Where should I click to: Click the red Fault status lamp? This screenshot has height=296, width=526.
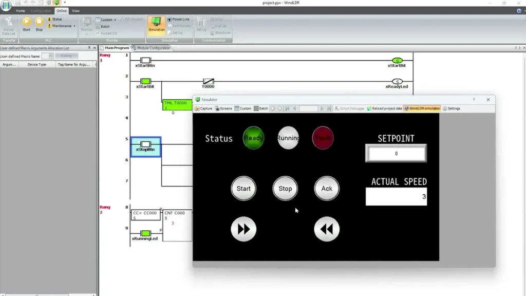(323, 138)
